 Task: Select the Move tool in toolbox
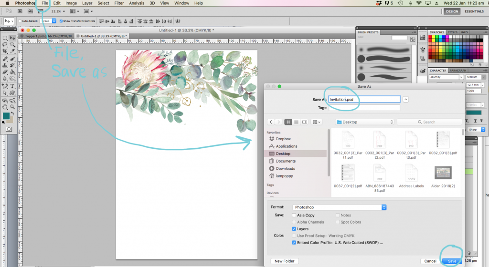[x=12, y=38]
